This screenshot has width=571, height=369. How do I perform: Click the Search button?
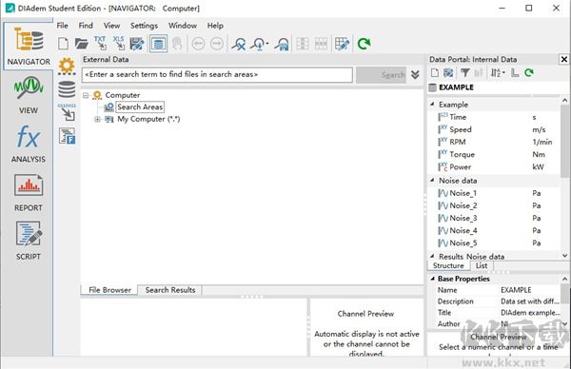click(x=381, y=74)
